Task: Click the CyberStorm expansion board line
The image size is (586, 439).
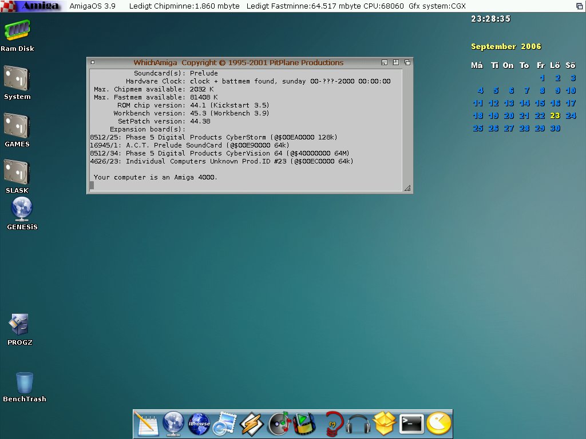Action: (214, 137)
